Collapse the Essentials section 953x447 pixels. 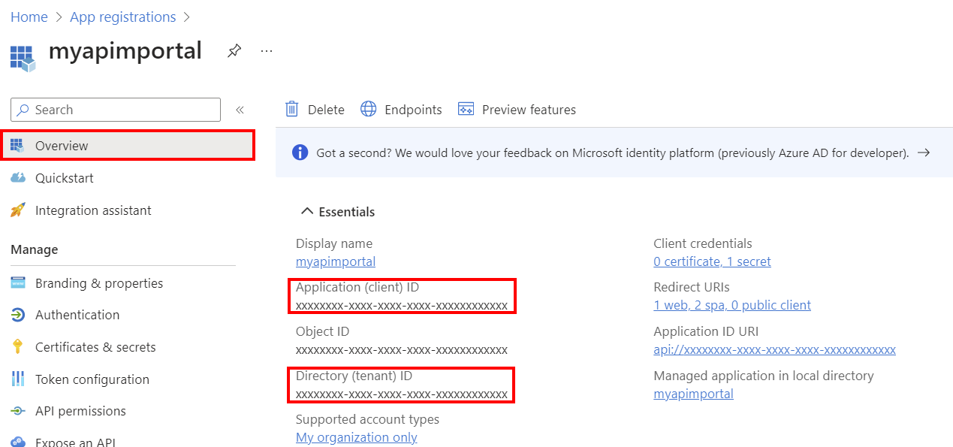point(306,211)
